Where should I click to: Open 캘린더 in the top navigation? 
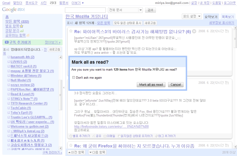pyautogui.click(x=18, y=3)
